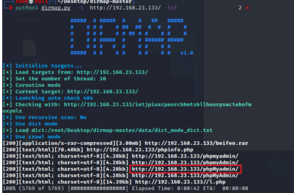The image size is (294, 193).
Task: Click the 'Initialize targets ...' line
Action: coord(48,66)
